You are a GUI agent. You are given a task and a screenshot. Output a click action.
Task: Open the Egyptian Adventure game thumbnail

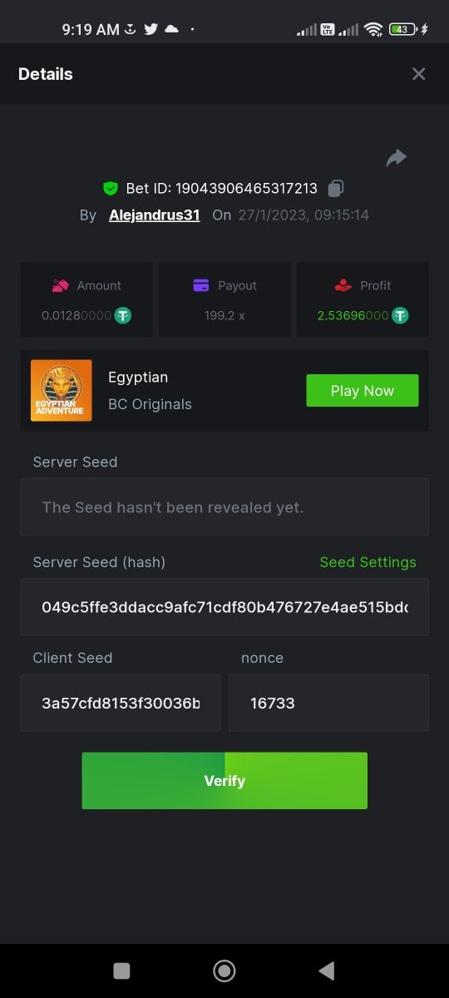click(x=62, y=390)
